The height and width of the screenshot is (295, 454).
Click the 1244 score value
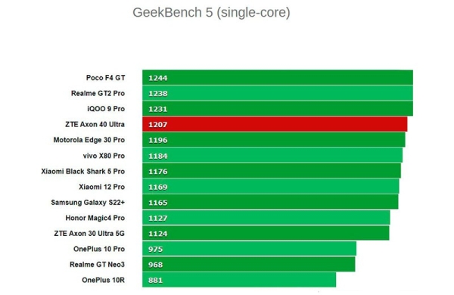(158, 78)
